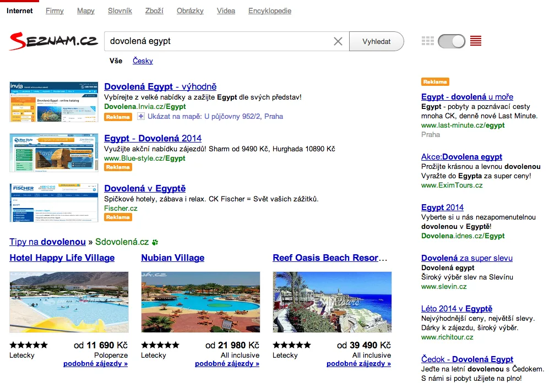Viewport: 549px width, 383px height.
Task: Clear the search box with X icon
Action: [x=338, y=41]
